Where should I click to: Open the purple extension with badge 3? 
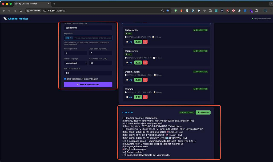click(251, 11)
